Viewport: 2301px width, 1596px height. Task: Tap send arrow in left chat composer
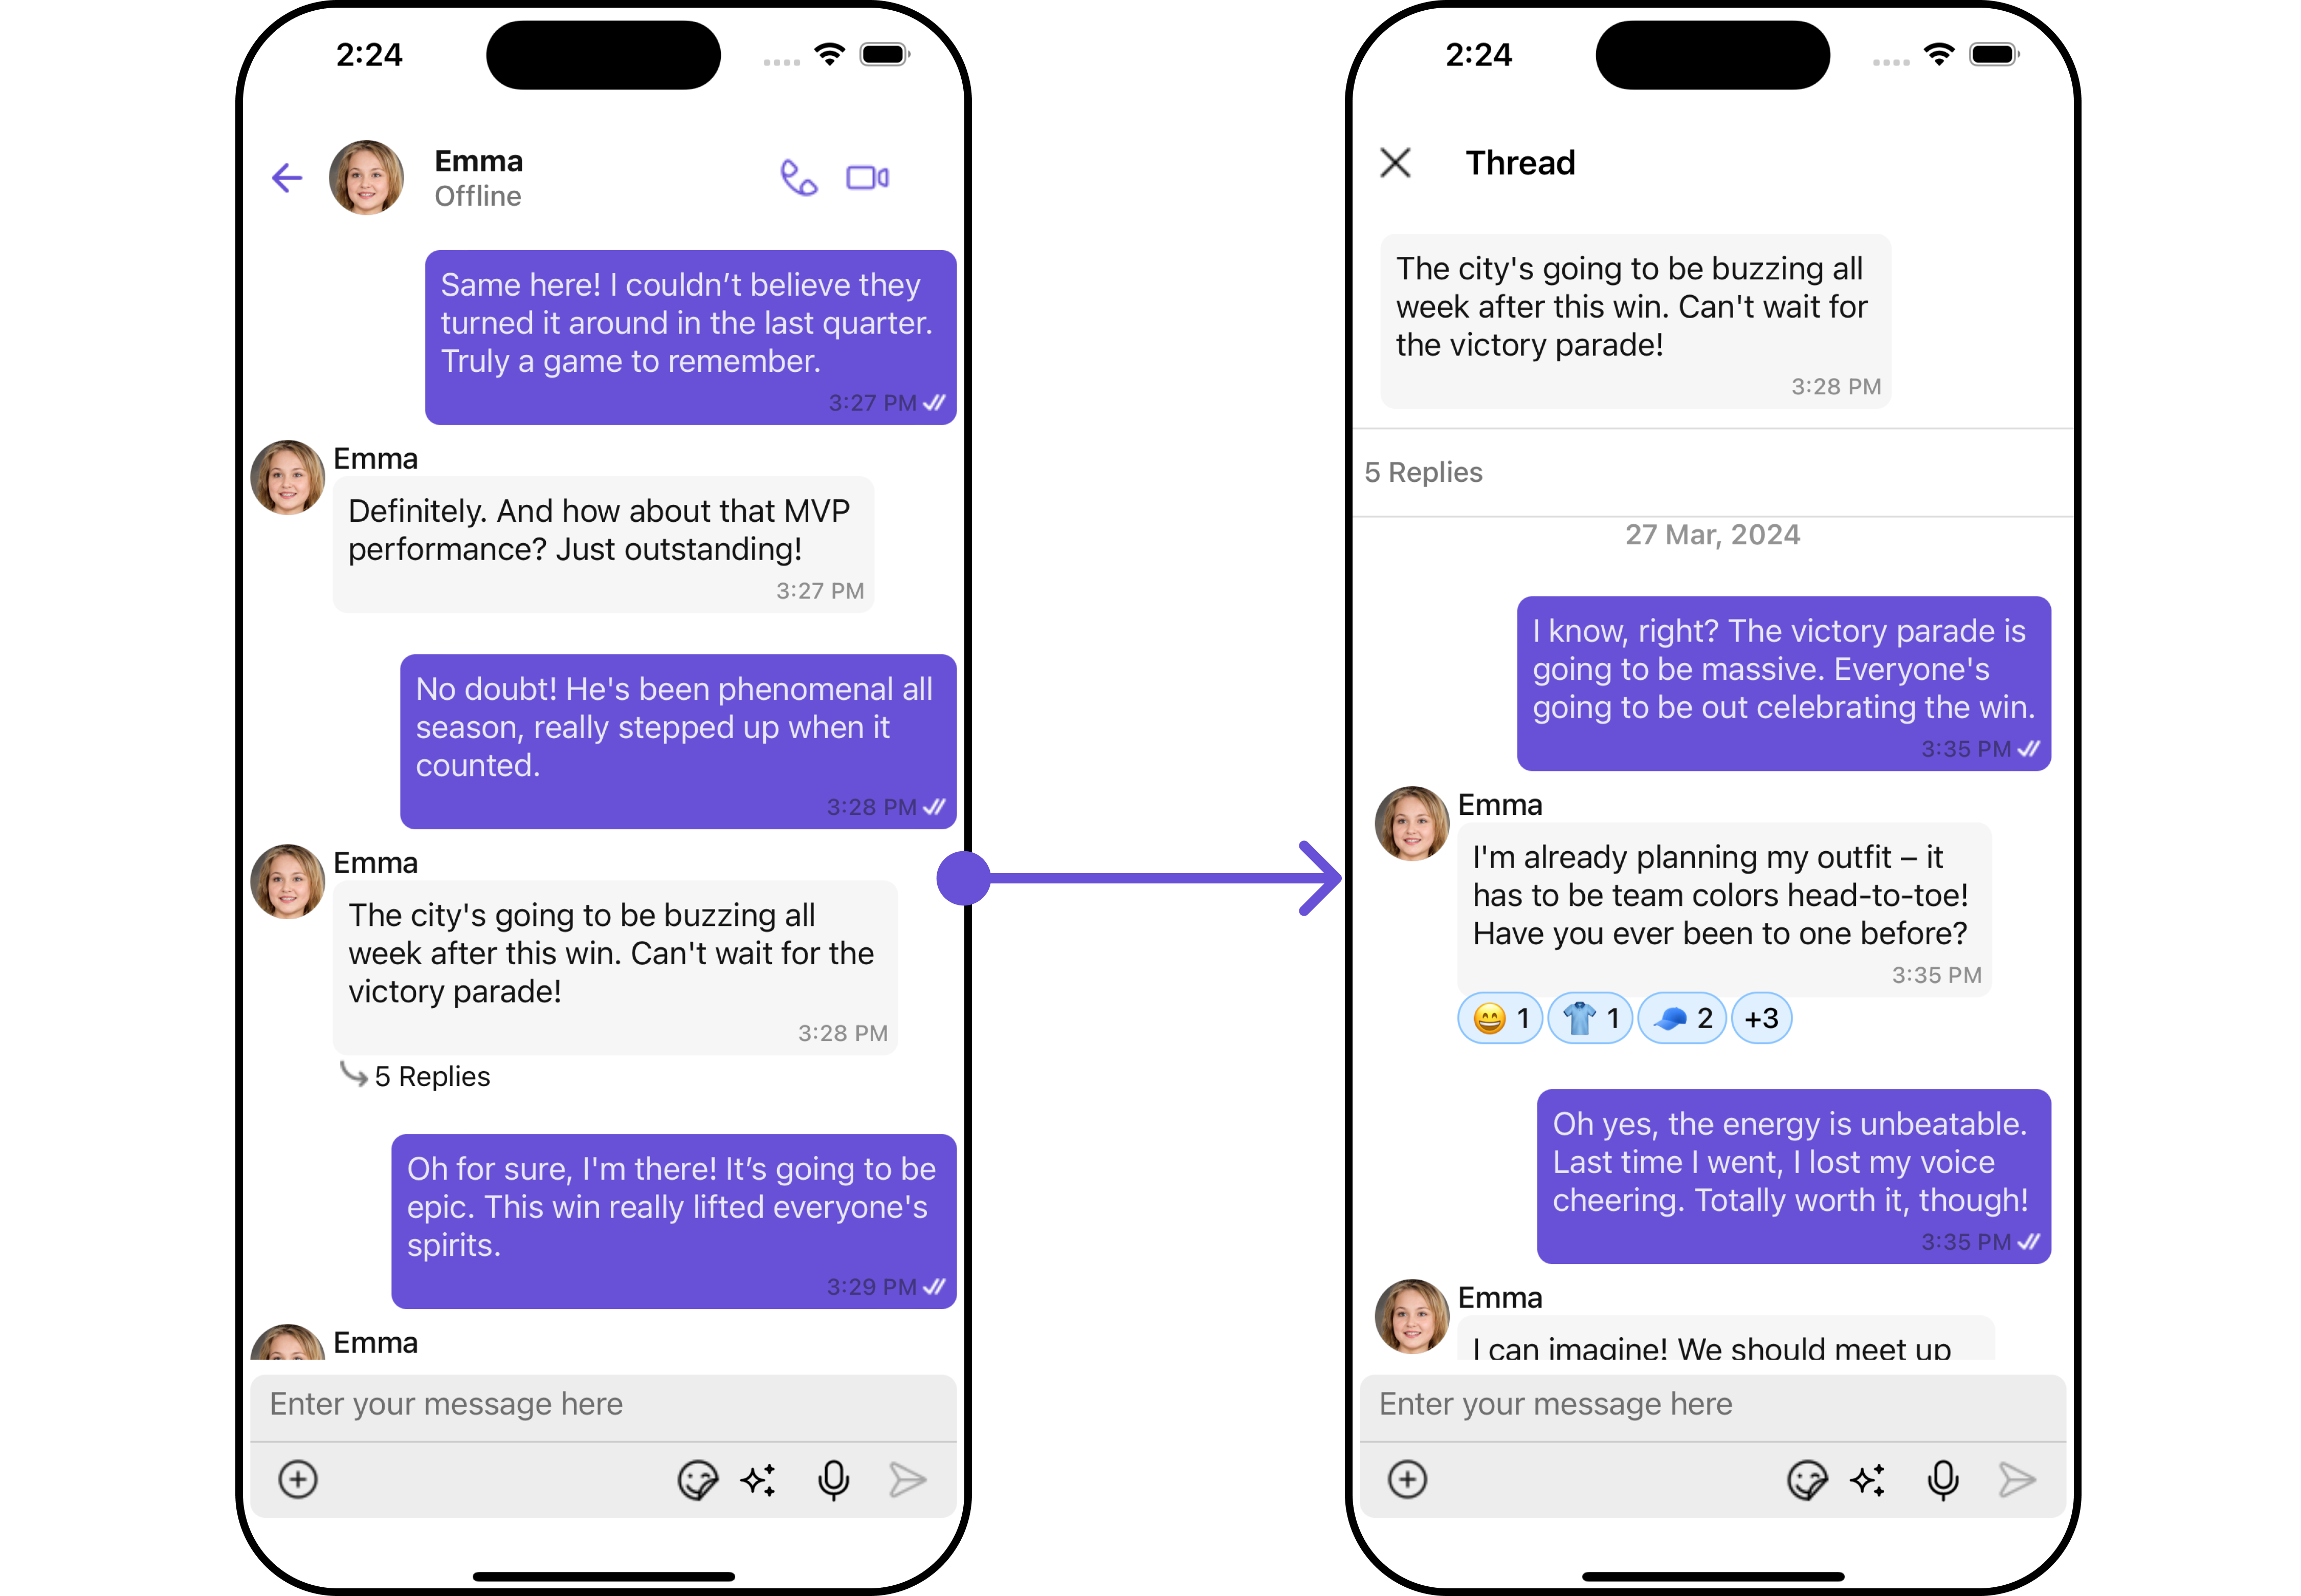(907, 1480)
